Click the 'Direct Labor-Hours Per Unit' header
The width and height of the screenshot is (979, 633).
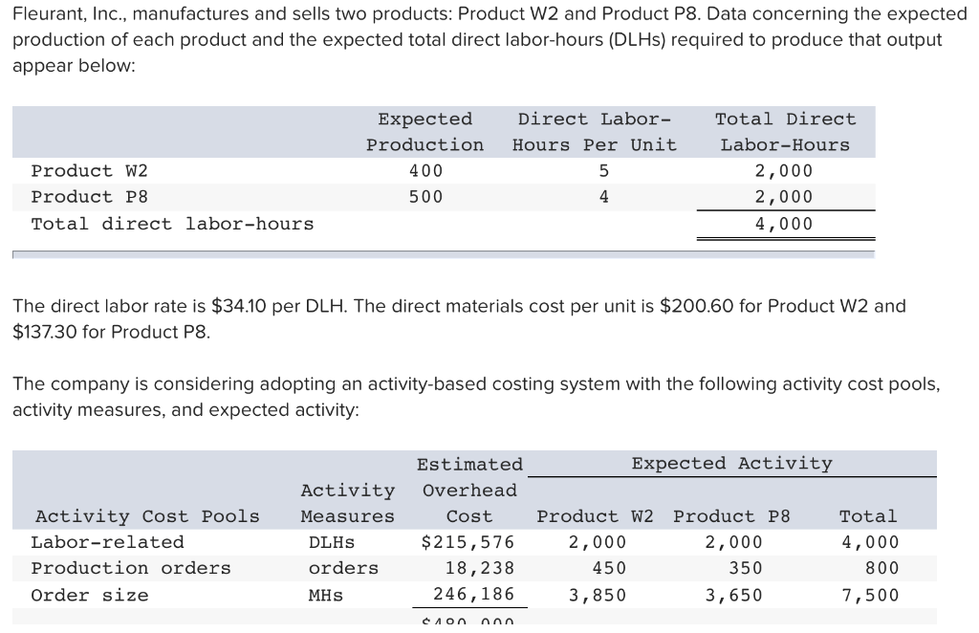point(595,132)
